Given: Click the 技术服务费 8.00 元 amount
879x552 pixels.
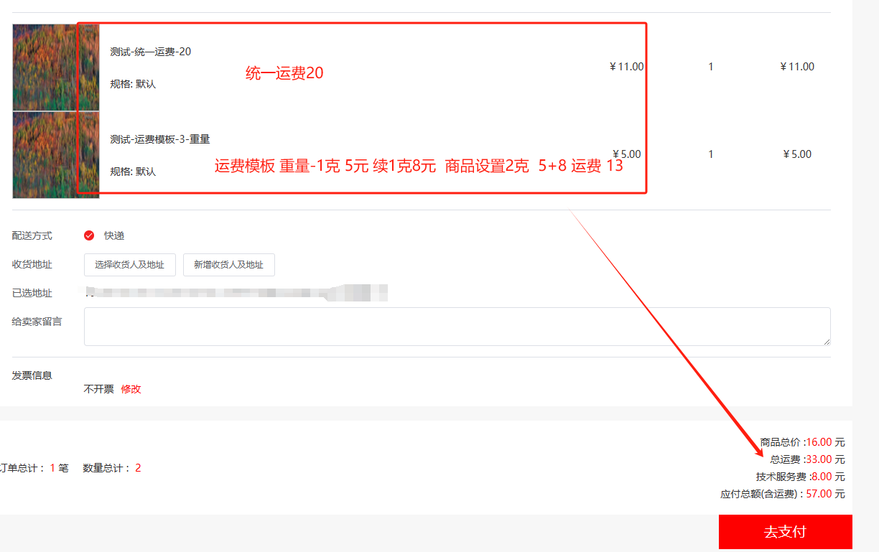Looking at the screenshot, I should pos(828,477).
